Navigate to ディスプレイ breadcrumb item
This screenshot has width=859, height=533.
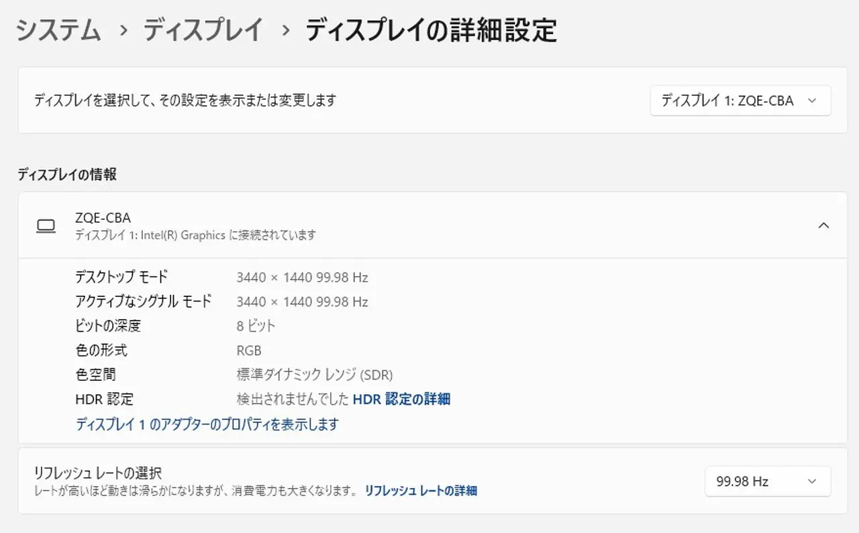click(203, 31)
